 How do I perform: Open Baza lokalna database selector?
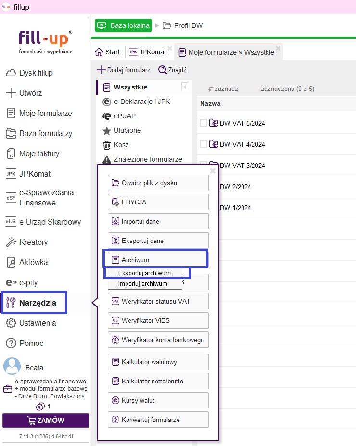coord(123,25)
